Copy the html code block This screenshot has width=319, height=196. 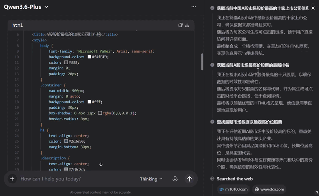(x=181, y=25)
